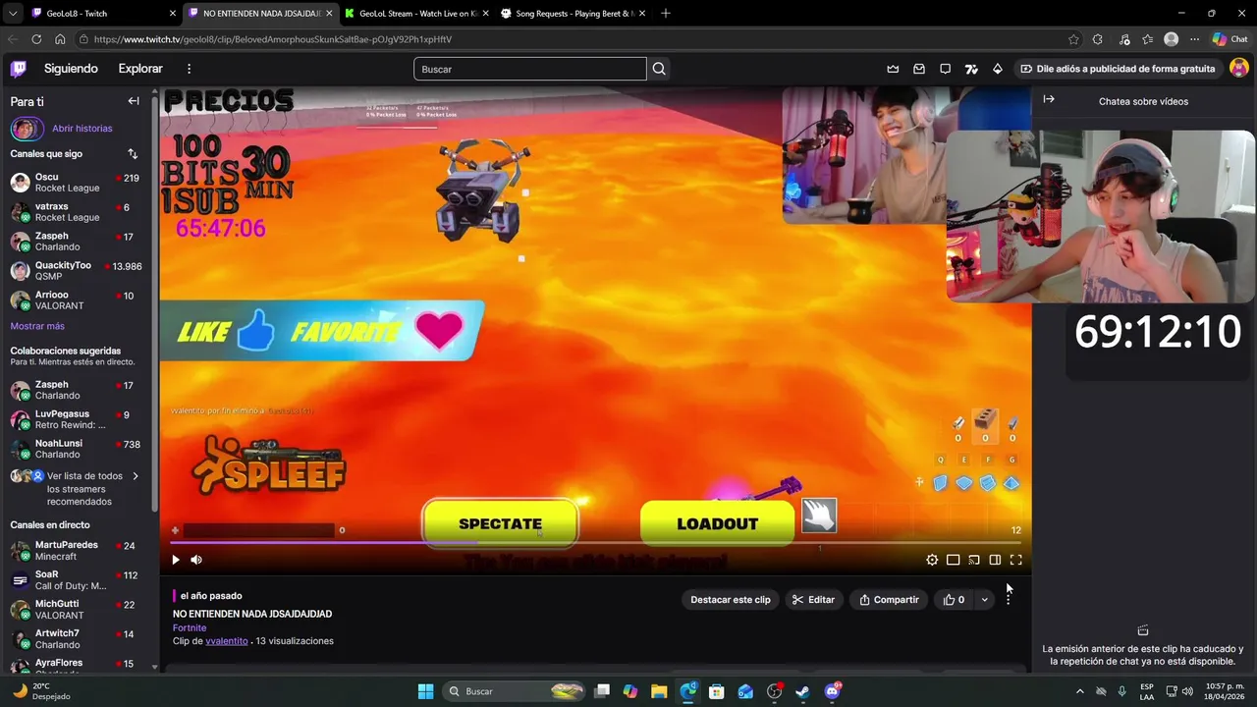Toggle theatre mode on the player
The width and height of the screenshot is (1257, 707).
[953, 560]
